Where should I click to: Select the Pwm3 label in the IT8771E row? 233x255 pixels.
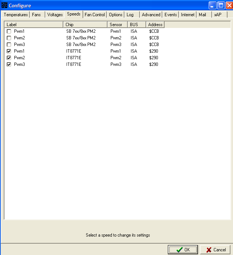[x=20, y=64]
